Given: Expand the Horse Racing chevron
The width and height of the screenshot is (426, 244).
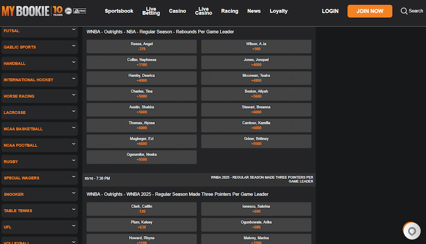Looking at the screenshot, I should point(74,95).
